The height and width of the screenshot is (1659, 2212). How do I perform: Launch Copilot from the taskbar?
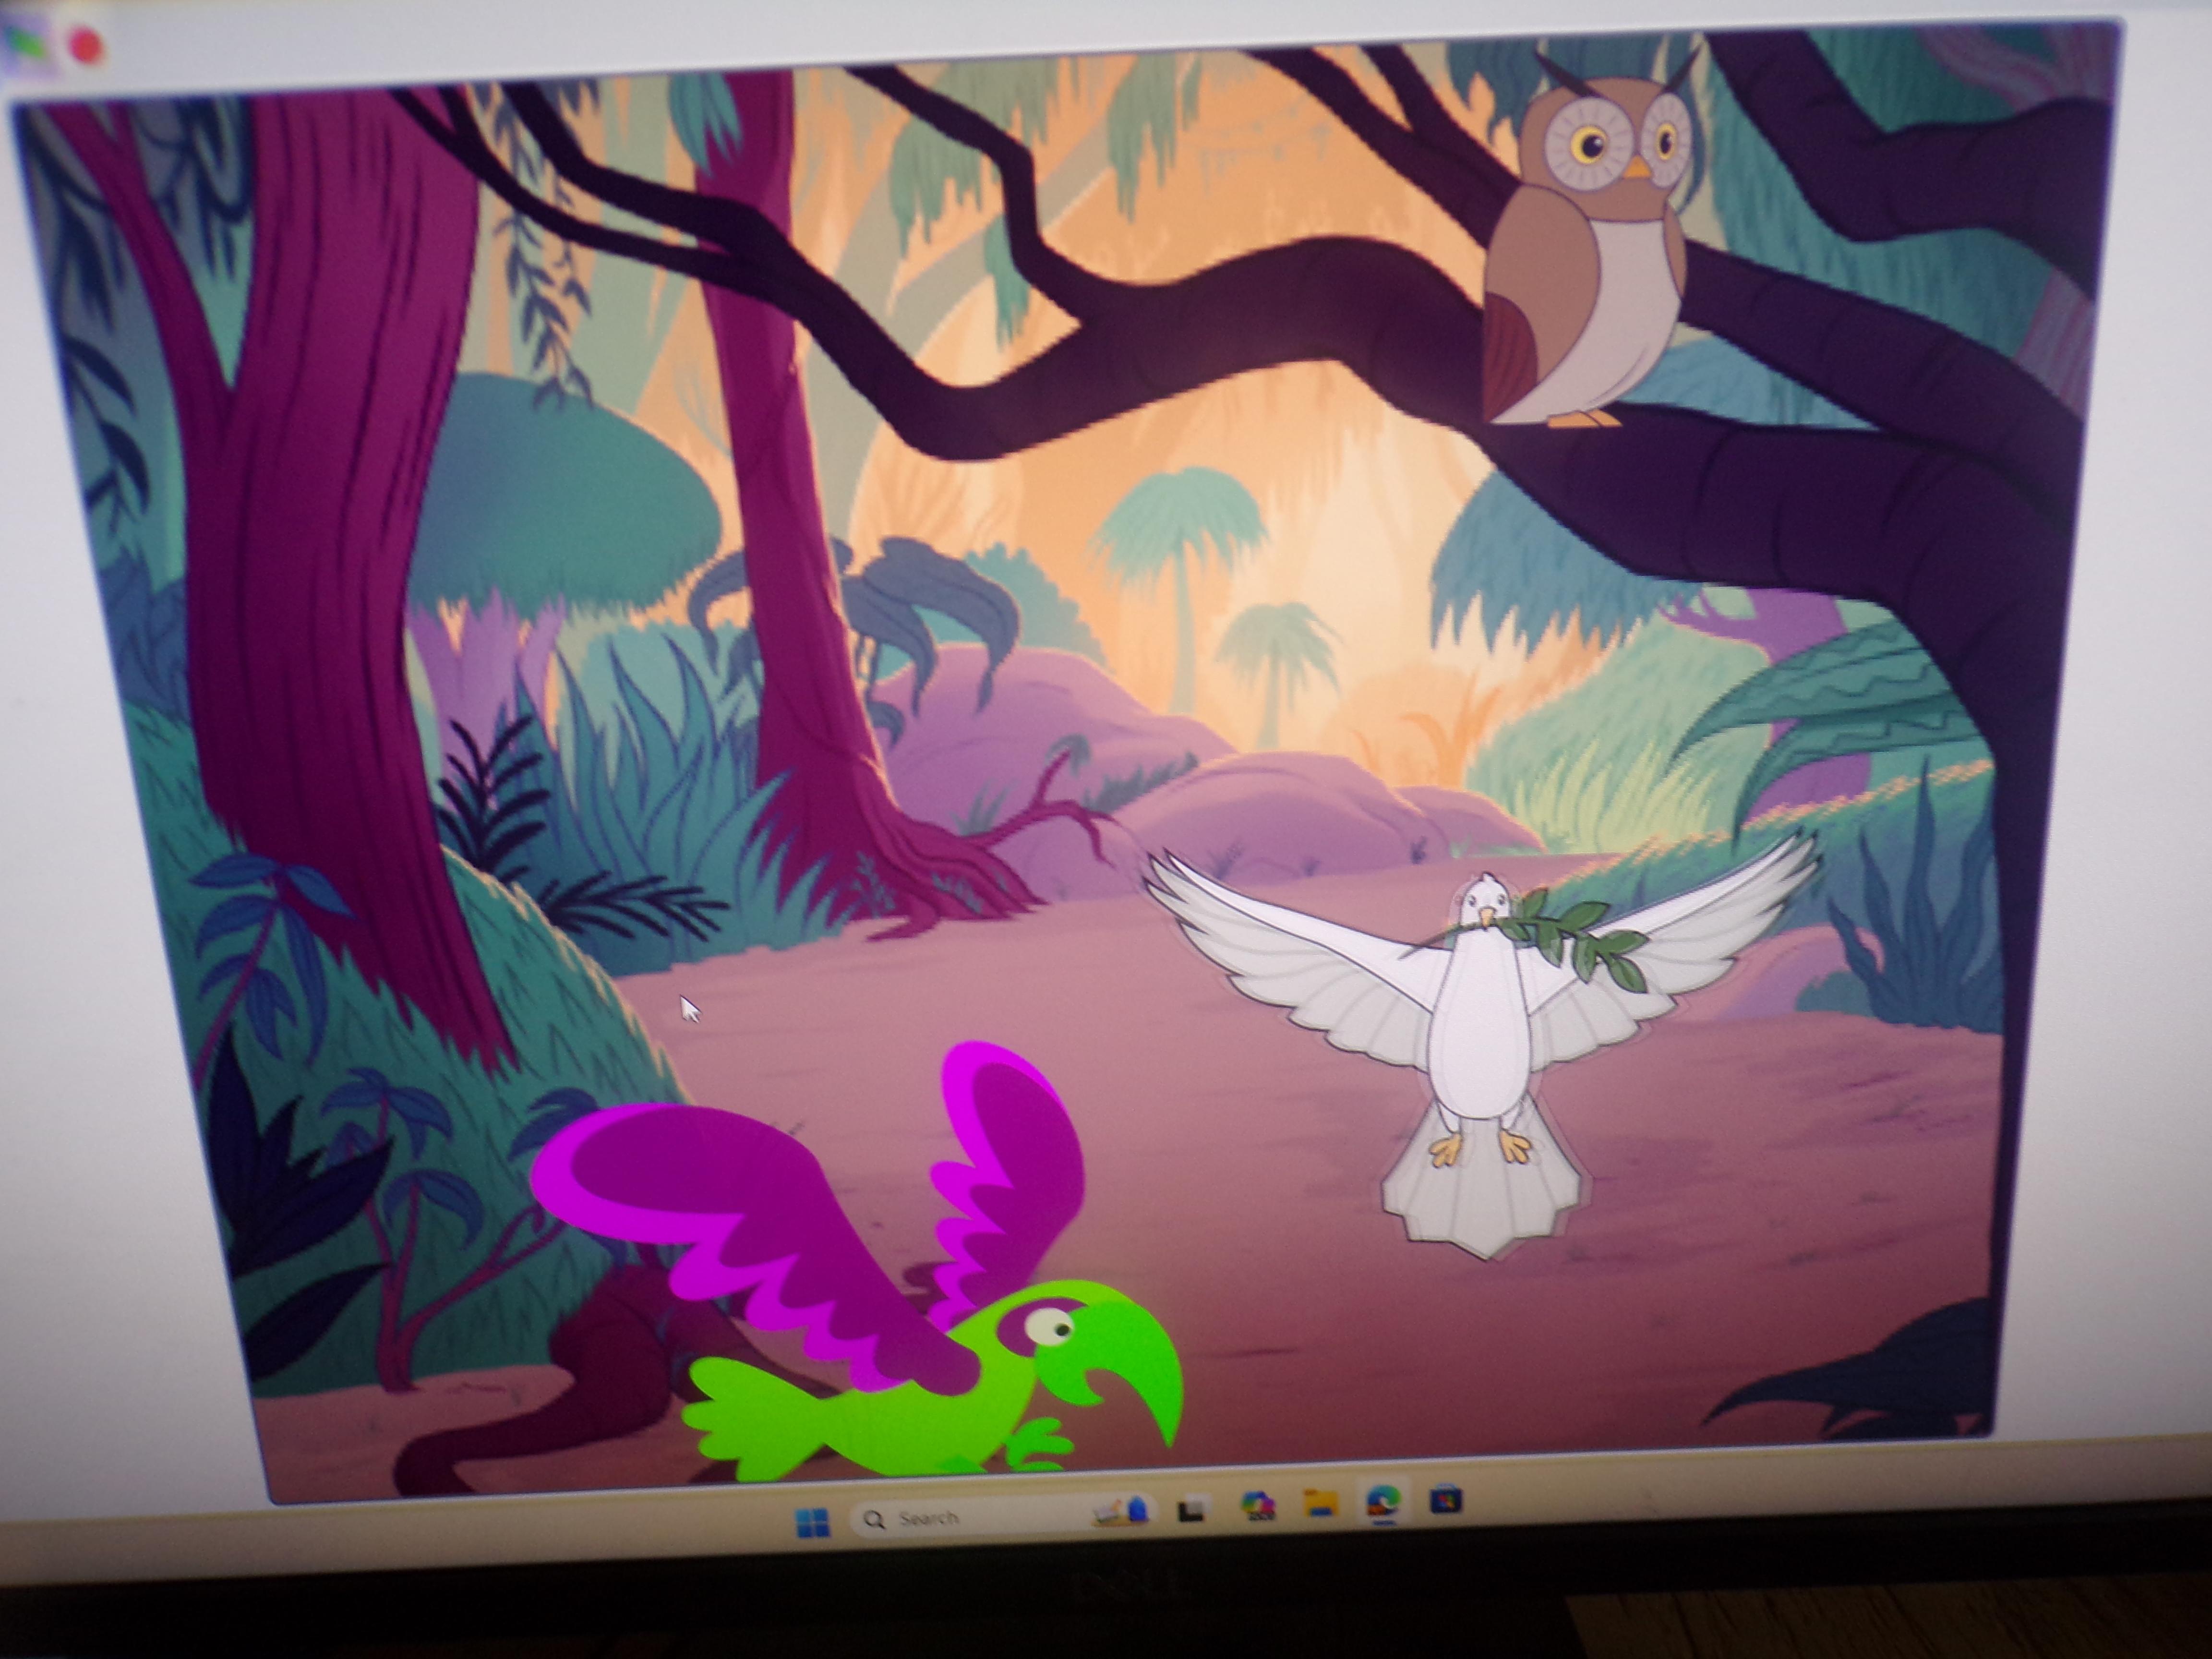(x=1257, y=1505)
